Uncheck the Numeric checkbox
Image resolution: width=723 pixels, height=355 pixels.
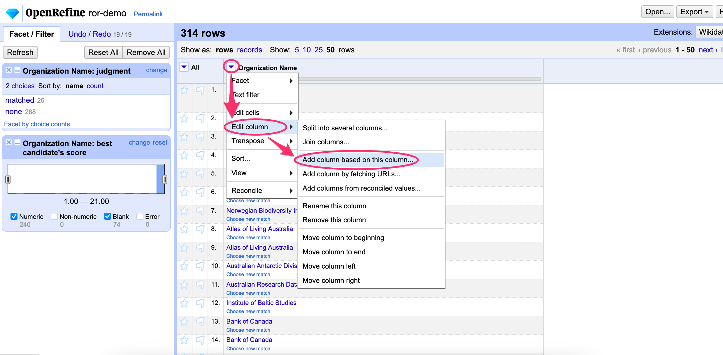[14, 216]
